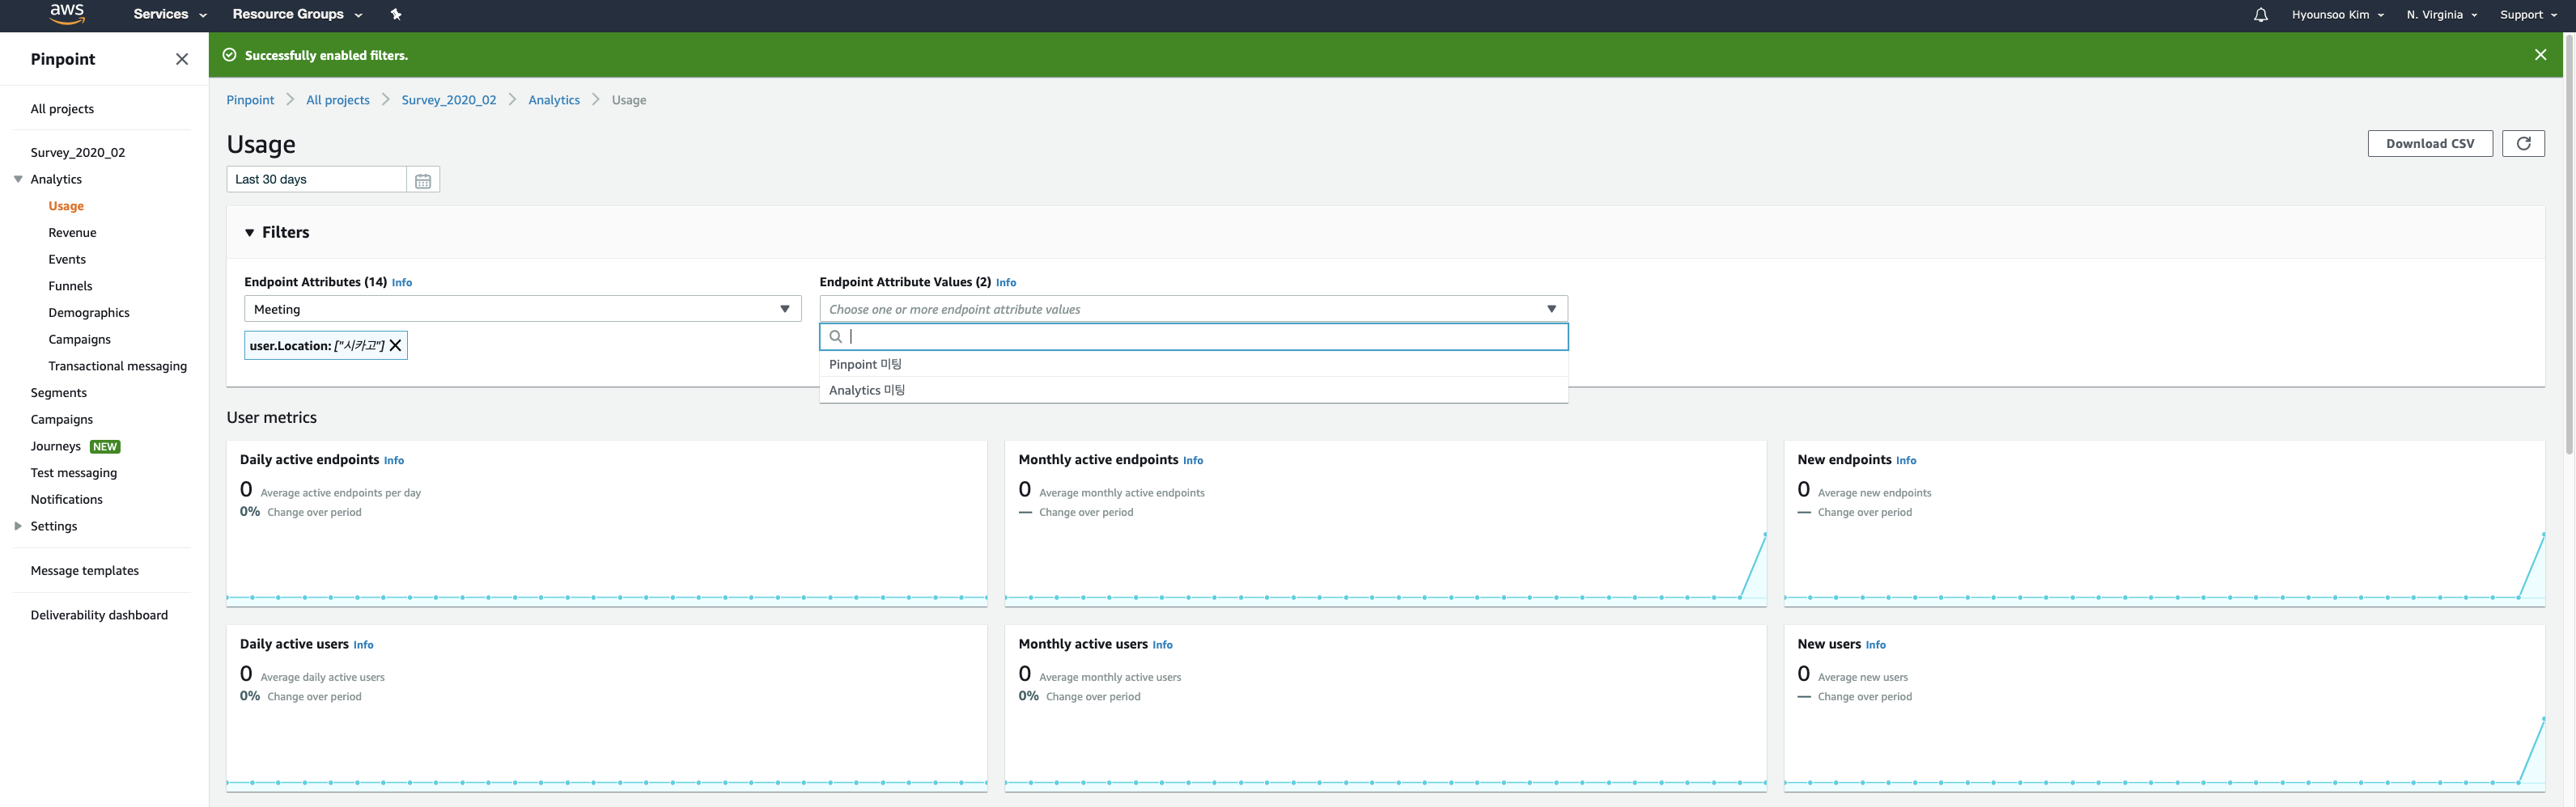The height and width of the screenshot is (807, 2576).
Task: Open Test messaging page
Action: click(74, 473)
